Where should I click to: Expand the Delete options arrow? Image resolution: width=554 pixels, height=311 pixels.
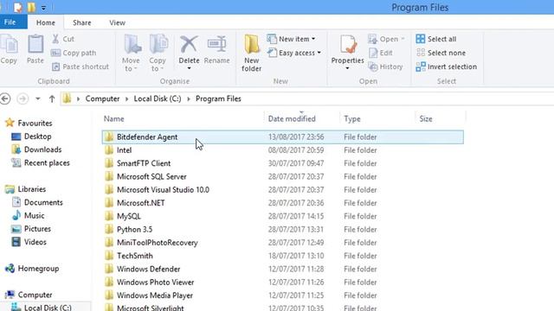tap(189, 68)
